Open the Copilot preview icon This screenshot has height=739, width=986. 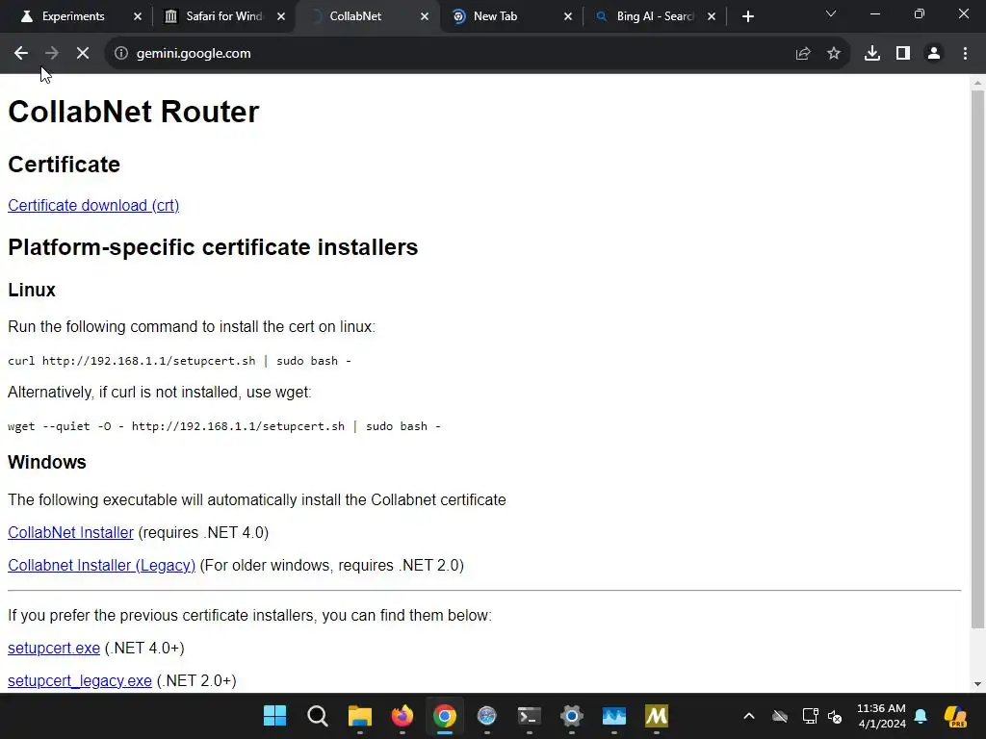coord(955,716)
